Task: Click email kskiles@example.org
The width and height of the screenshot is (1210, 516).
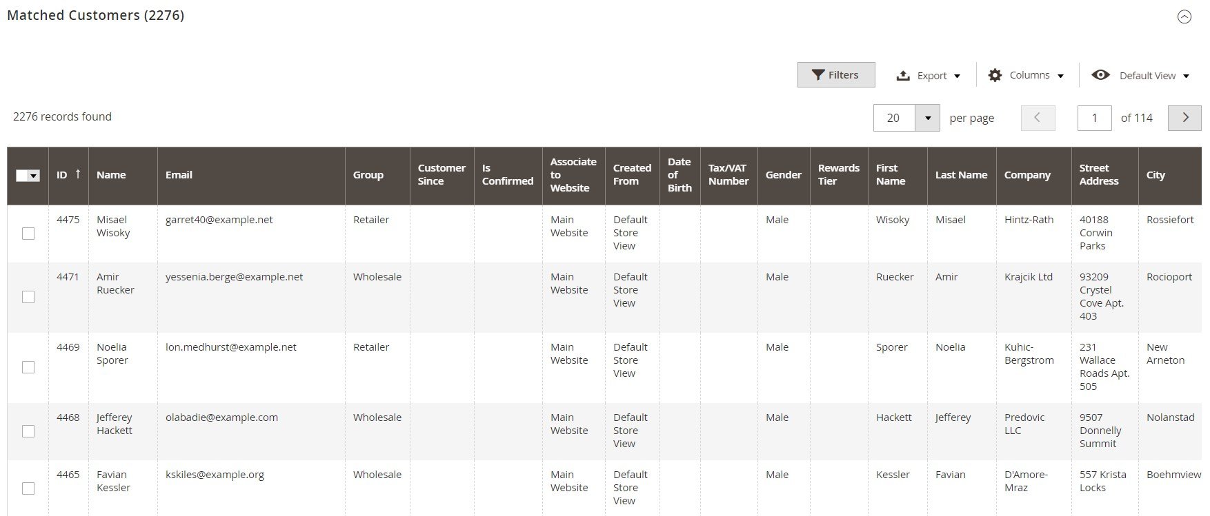Action: tap(215, 475)
